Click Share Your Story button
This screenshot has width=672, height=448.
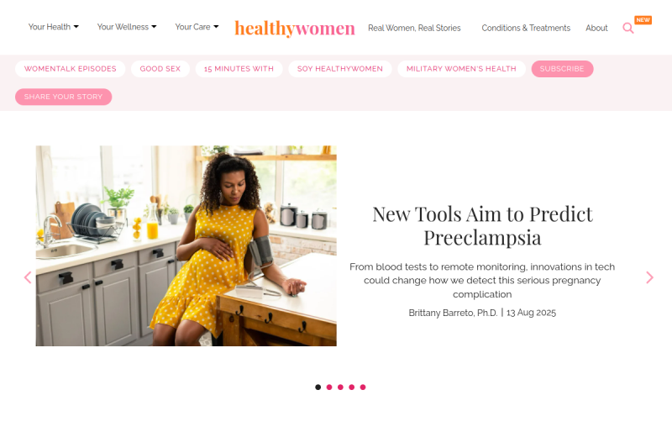pyautogui.click(x=64, y=97)
